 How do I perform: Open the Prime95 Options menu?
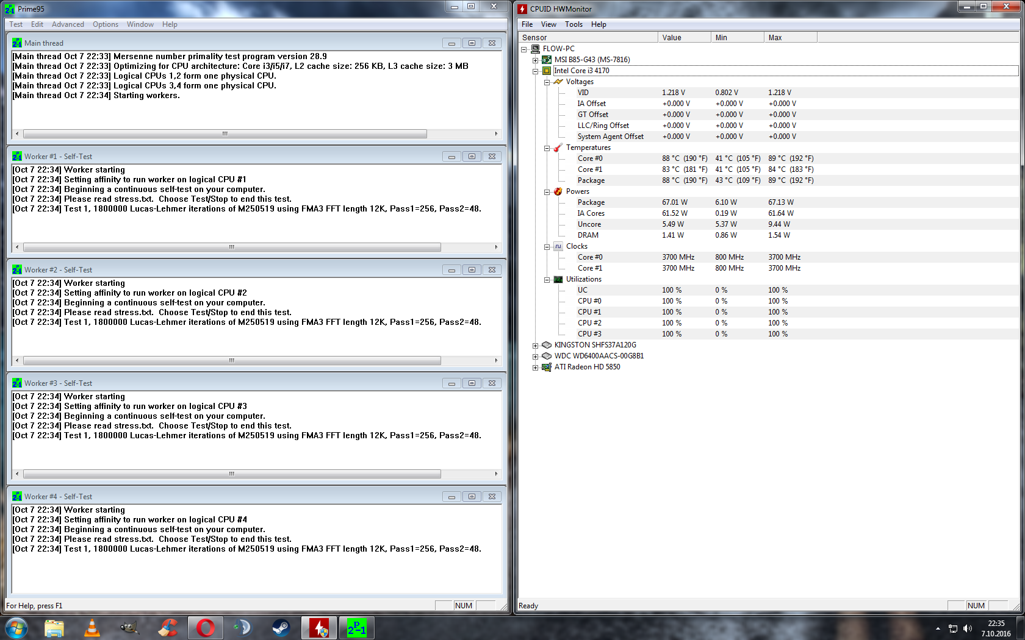click(x=106, y=24)
